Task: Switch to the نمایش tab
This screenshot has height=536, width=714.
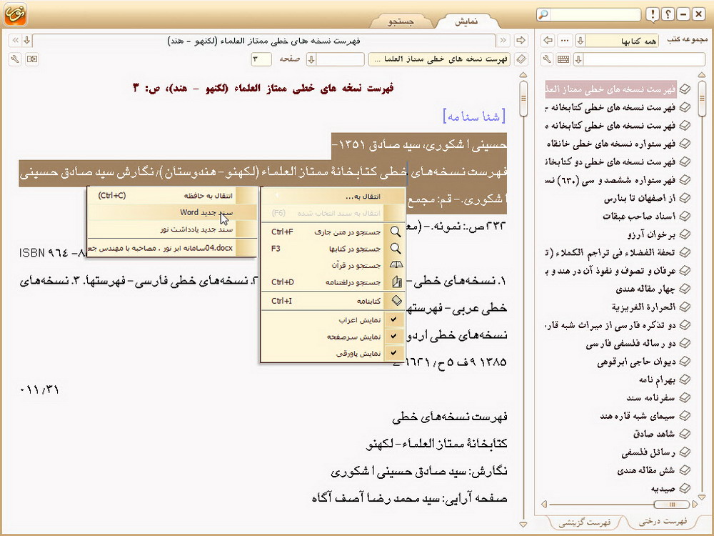Action: [x=467, y=21]
